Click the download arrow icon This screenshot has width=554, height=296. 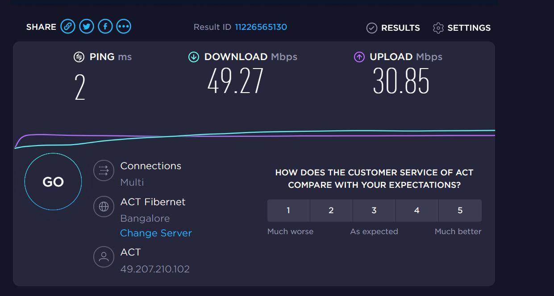(194, 57)
